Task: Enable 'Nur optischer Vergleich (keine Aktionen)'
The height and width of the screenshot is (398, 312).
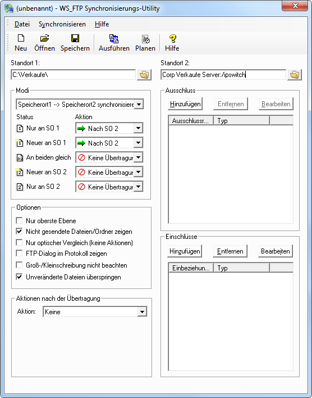Action: (19, 242)
